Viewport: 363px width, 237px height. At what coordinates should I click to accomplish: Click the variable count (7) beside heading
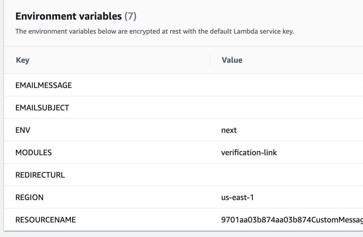point(130,17)
